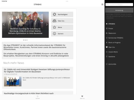
Task: Open the Nachhaltigkeit tile
Action: coord(62,14)
